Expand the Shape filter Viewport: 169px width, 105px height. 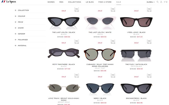coord(19,28)
